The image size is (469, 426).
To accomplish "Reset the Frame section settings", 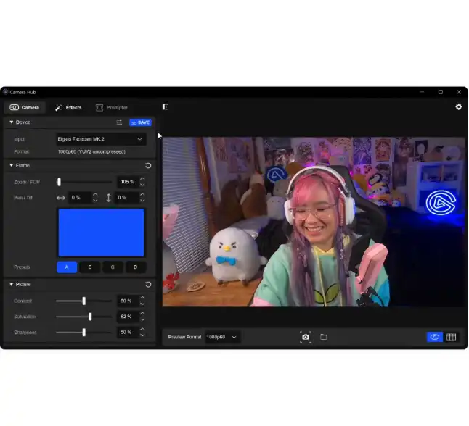I will point(148,165).
